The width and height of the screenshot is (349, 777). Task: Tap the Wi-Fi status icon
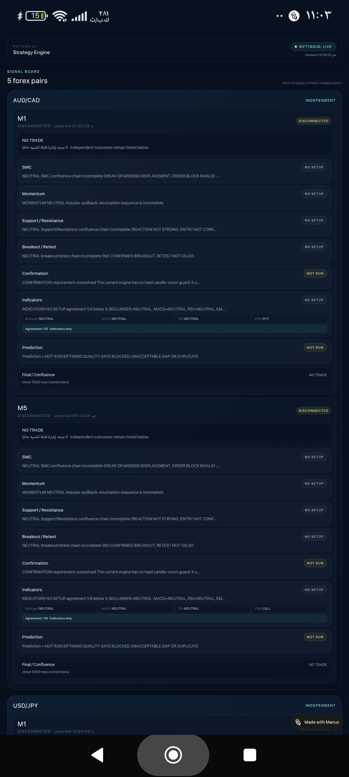coord(60,16)
